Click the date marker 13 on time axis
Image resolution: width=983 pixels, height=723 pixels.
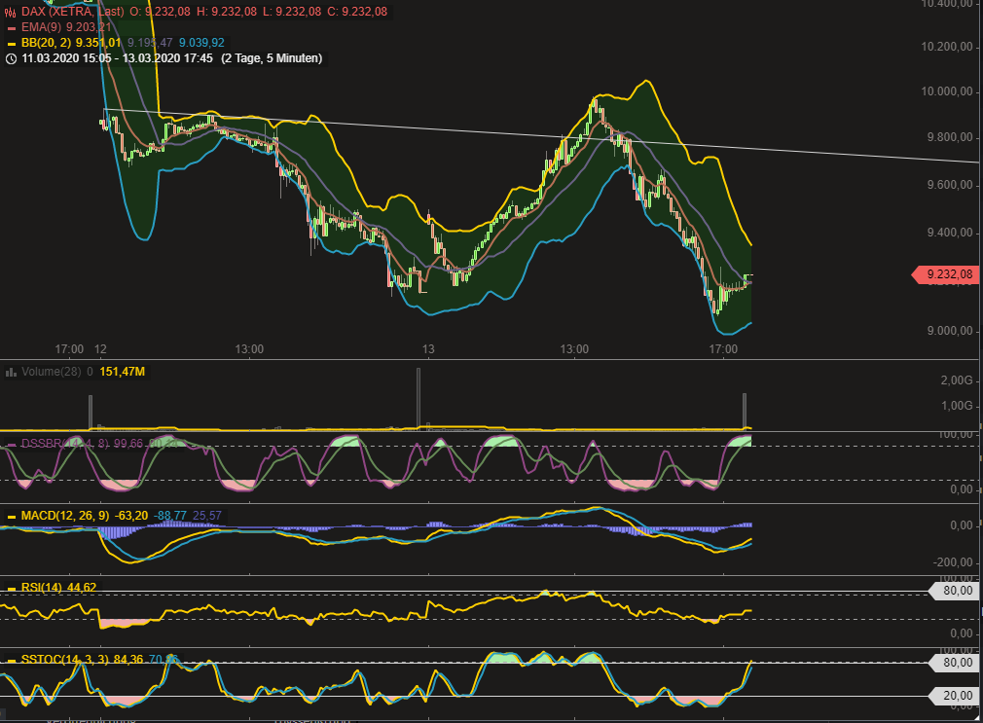(x=428, y=349)
